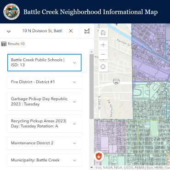Screen dimensions: 170x170
Task: Edit the address search field
Action: coord(42,31)
